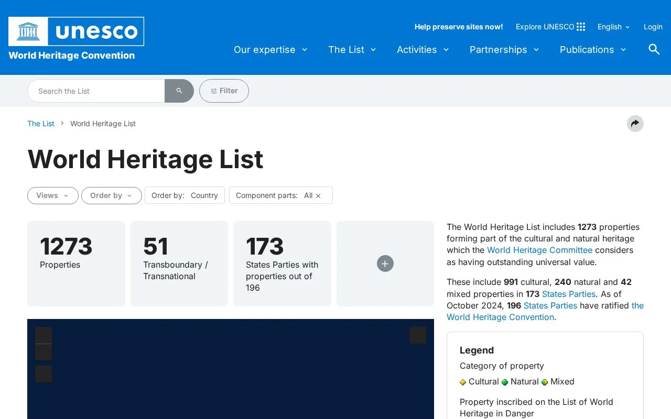Submit list search with gray magnifier button
Image resolution: width=671 pixels, height=419 pixels.
click(179, 91)
